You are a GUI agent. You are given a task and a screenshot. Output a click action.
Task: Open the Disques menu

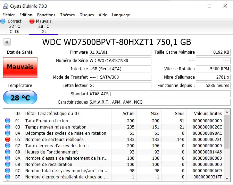coord(86,15)
